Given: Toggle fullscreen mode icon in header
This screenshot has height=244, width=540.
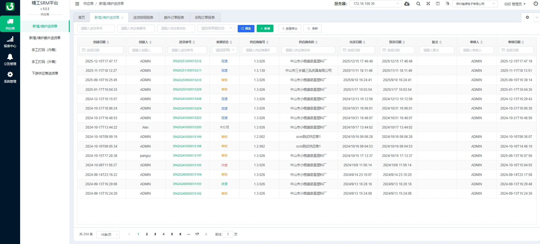Looking at the screenshot, I should coord(428,4).
